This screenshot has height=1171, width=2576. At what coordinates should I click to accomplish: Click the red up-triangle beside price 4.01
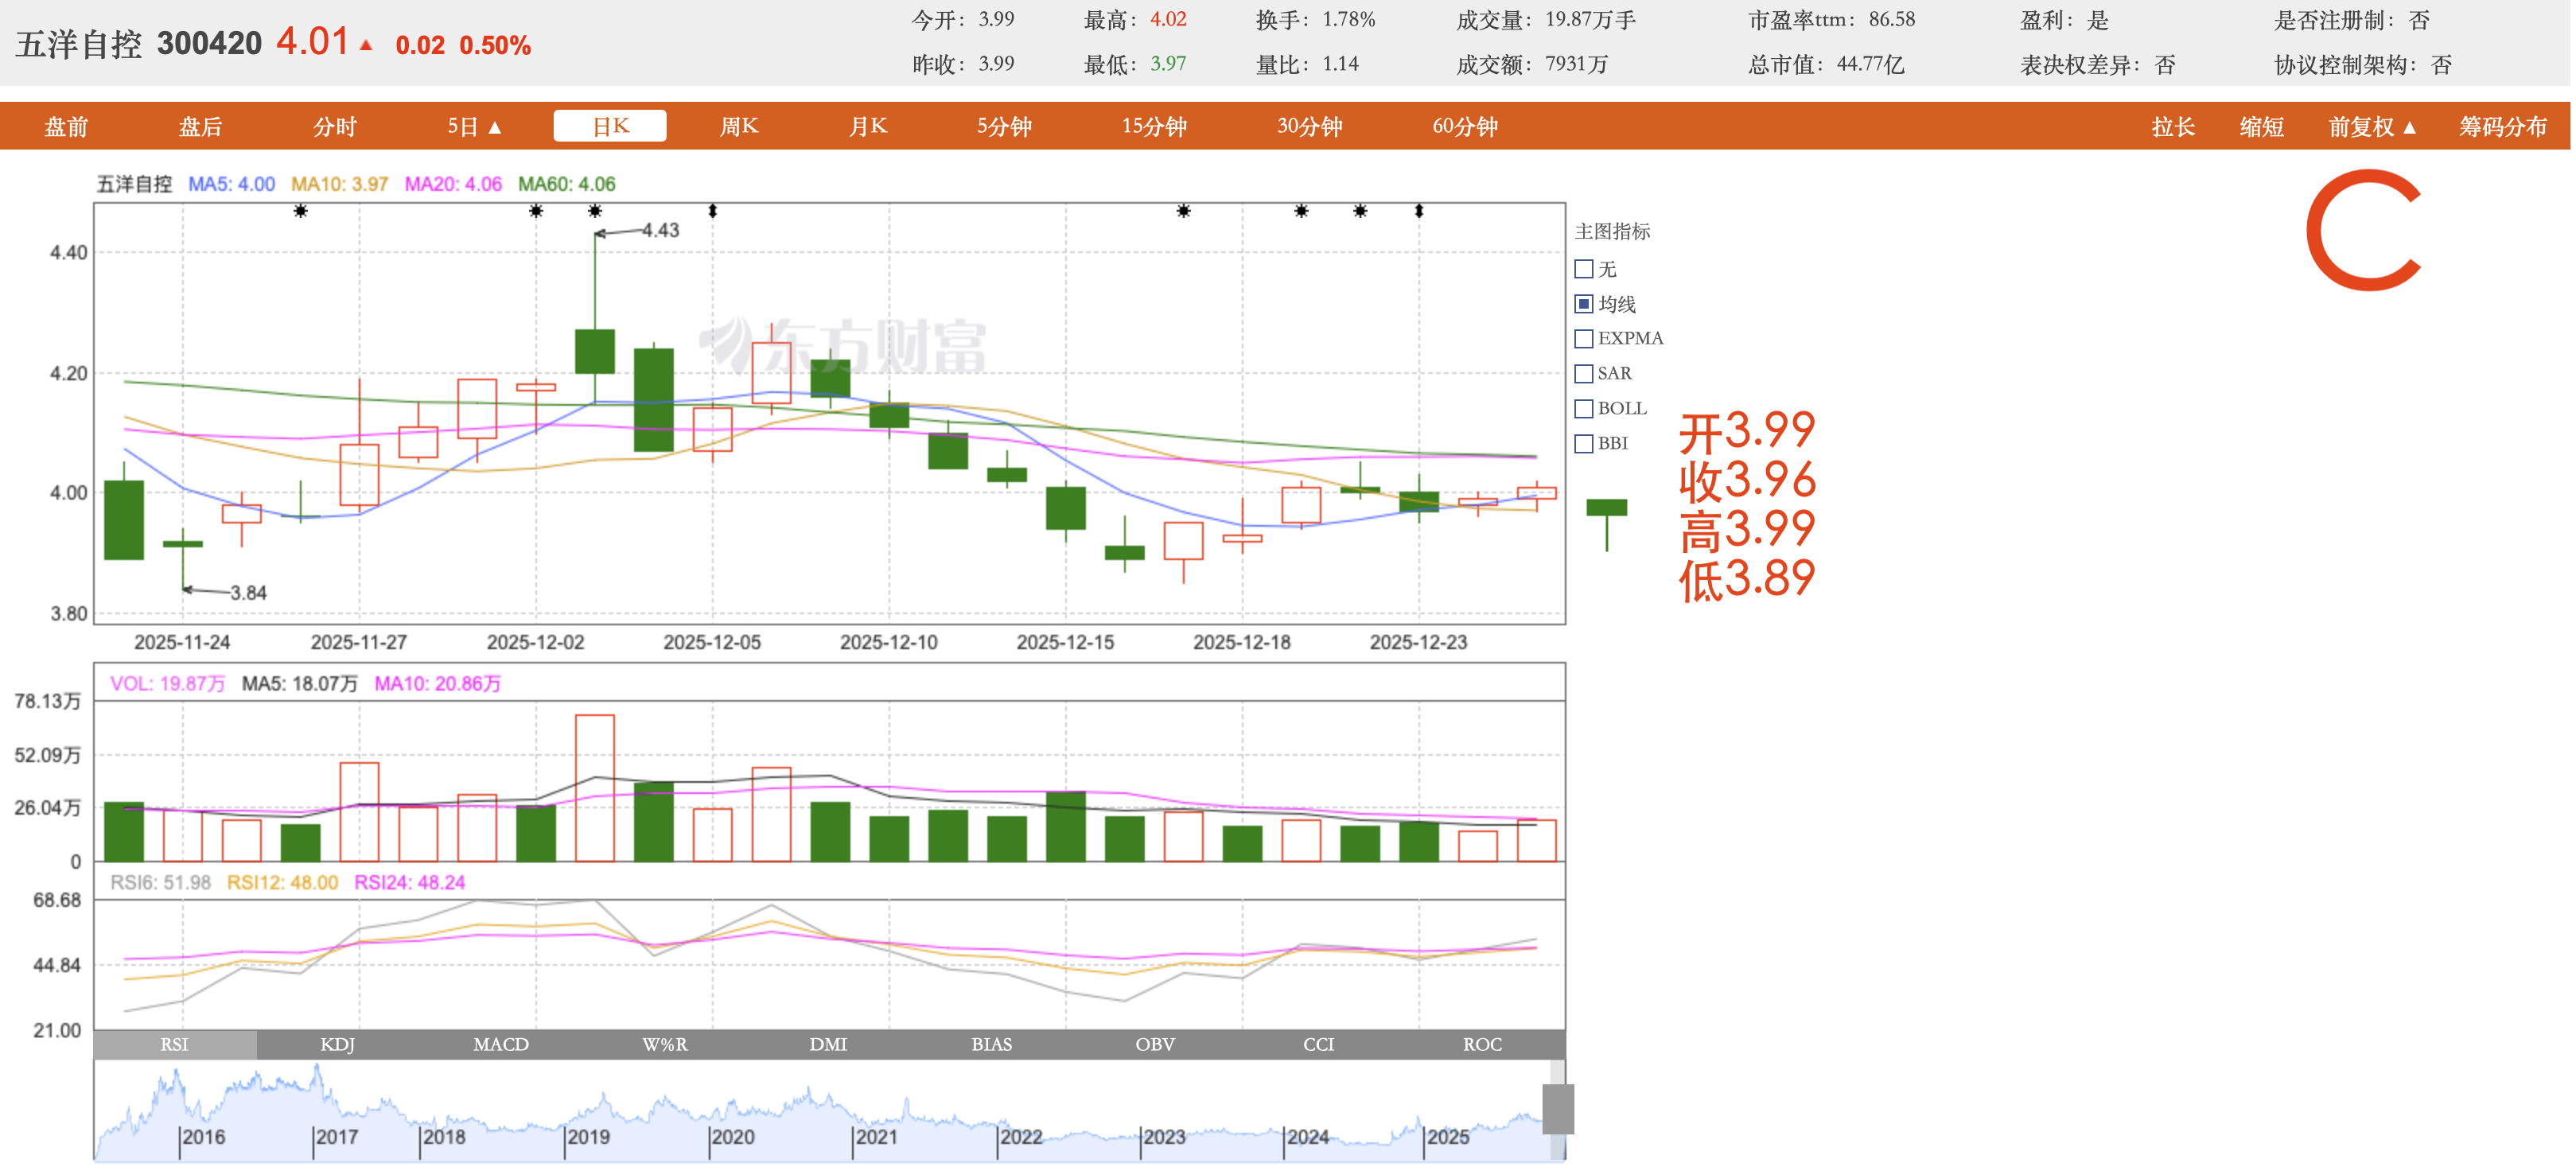tap(366, 45)
